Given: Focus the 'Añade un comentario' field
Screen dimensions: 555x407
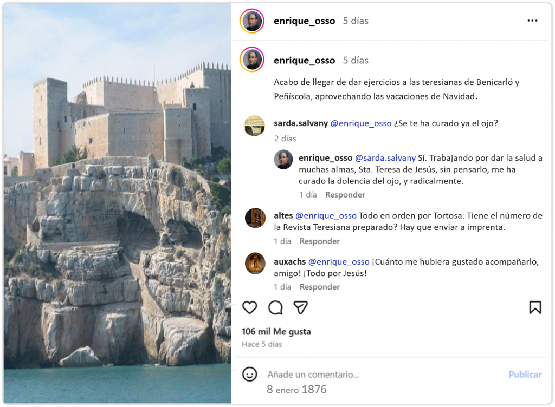Looking at the screenshot, I should [384, 375].
